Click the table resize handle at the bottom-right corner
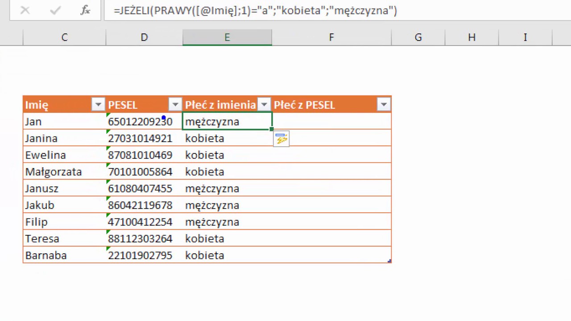This screenshot has width=571, height=321. coord(390,261)
